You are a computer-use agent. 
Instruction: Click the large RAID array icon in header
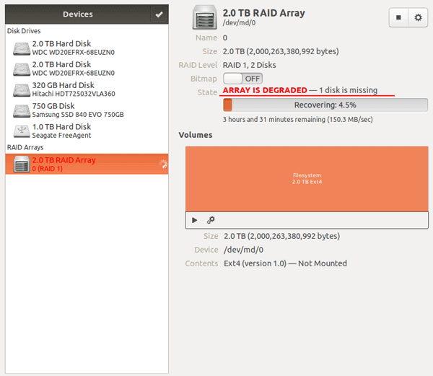point(205,17)
